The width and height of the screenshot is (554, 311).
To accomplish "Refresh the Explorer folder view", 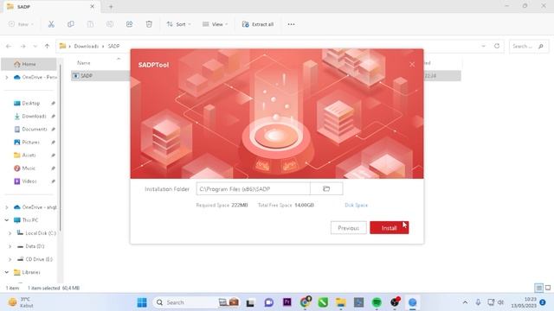I will point(497,46).
